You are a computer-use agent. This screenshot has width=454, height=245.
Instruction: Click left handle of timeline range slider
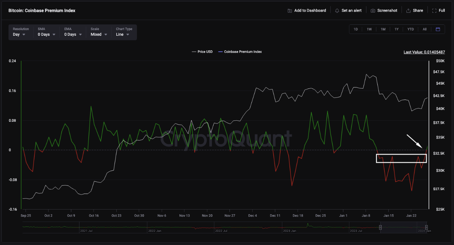(380, 227)
